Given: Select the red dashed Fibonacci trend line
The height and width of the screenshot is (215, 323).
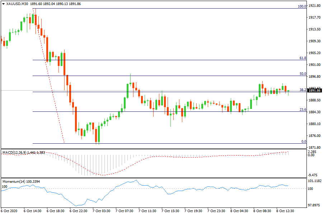Looking at the screenshot, I should (x=50, y=79).
